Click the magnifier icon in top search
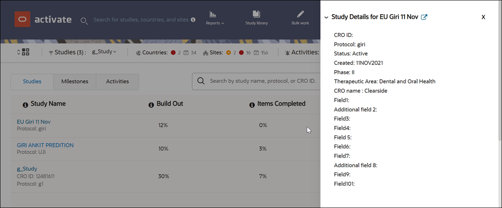 point(84,20)
